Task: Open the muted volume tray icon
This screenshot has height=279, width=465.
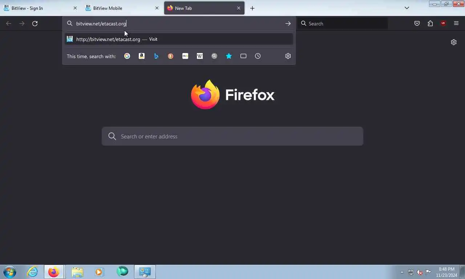Action: [x=420, y=272]
